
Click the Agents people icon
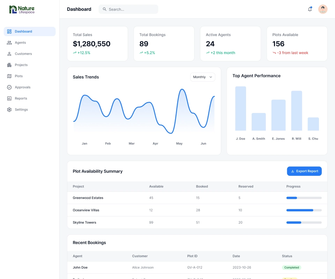(9, 43)
